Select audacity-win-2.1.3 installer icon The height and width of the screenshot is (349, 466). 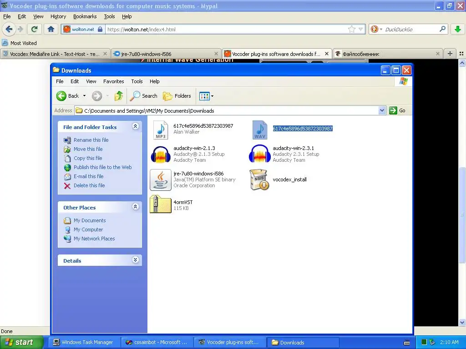(161, 154)
